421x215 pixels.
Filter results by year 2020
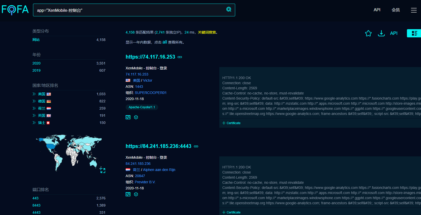pos(36,63)
